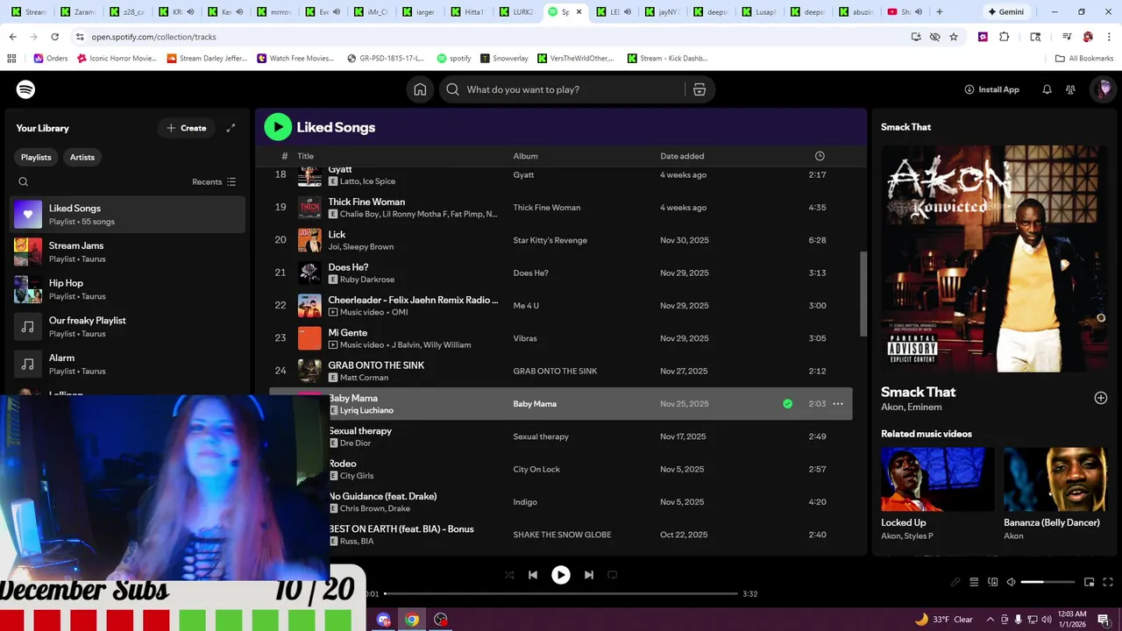Open the Friend Activity people icon
The height and width of the screenshot is (631, 1122).
pos(1070,89)
